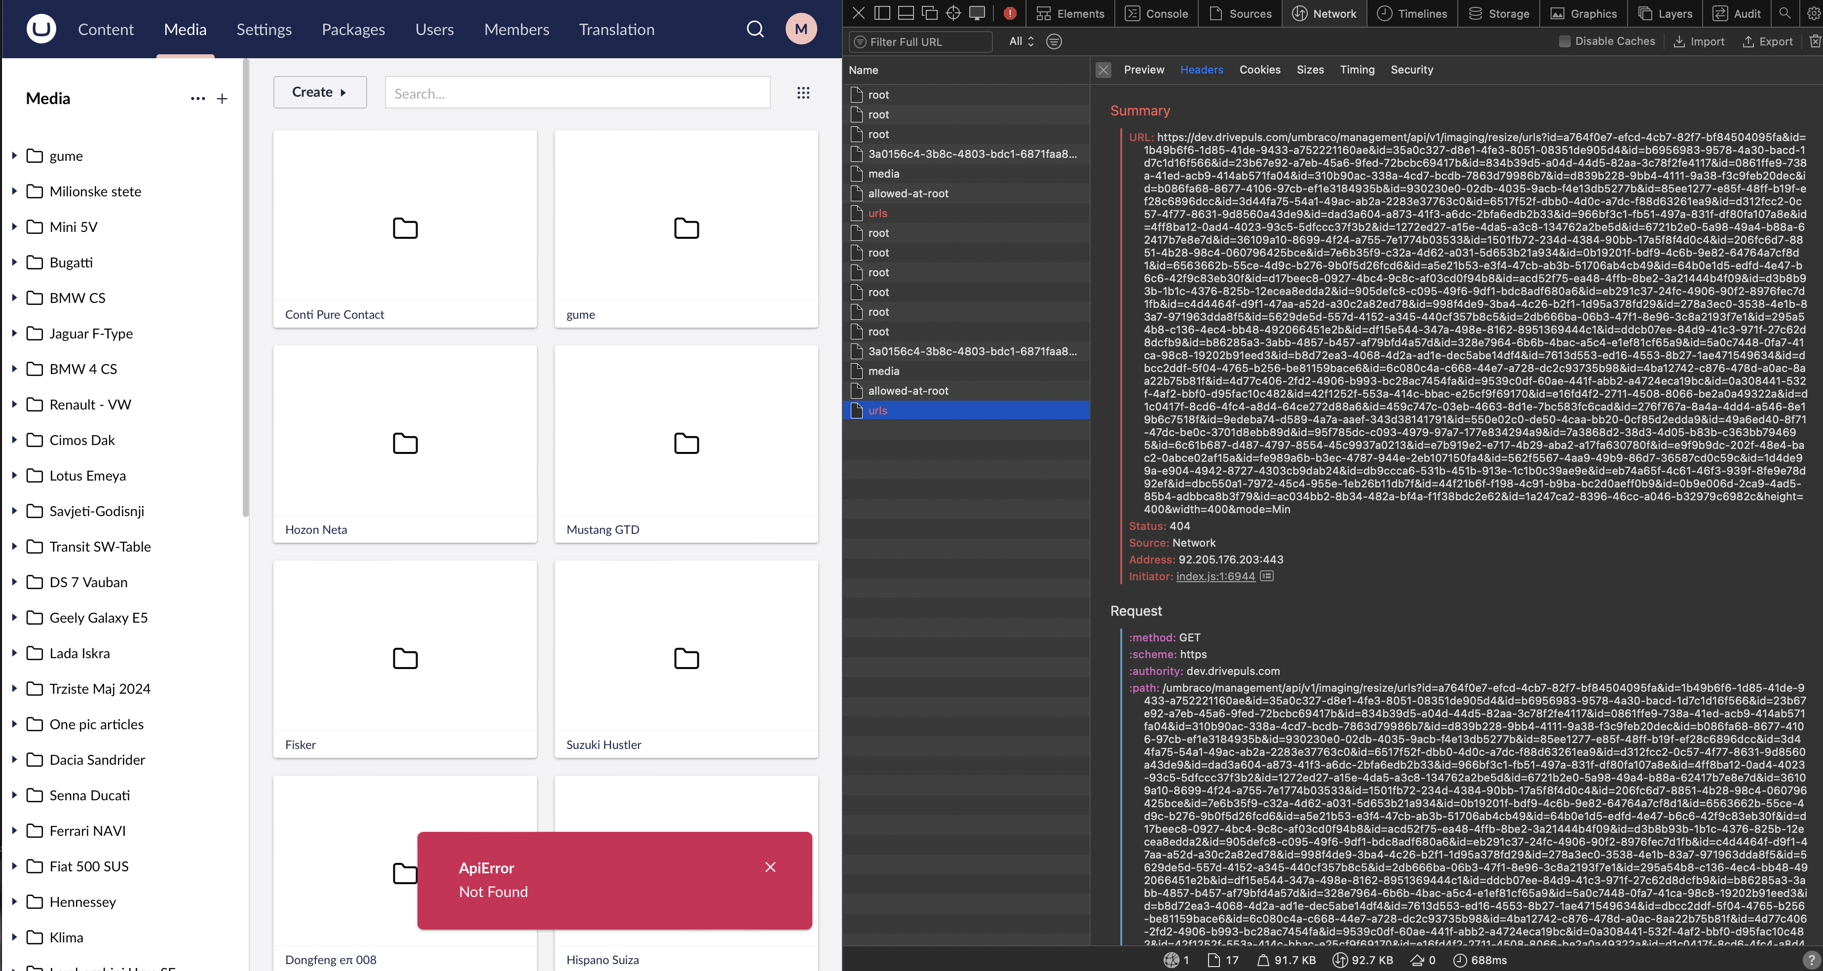Show the Preview detail tab
Screen dimensions: 1823x971
coord(1143,70)
